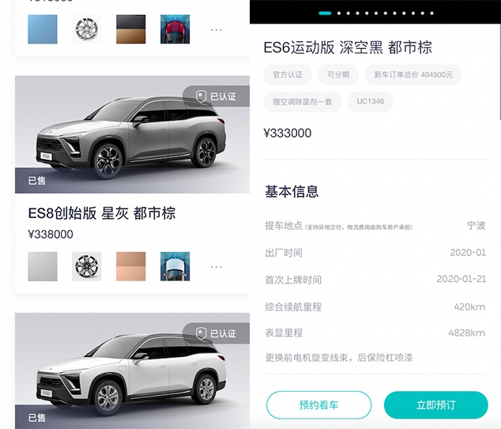Screen dimensions: 501x429
Task: Open ES8创始版 星灰 都市棕 listing title
Action: pos(102,213)
